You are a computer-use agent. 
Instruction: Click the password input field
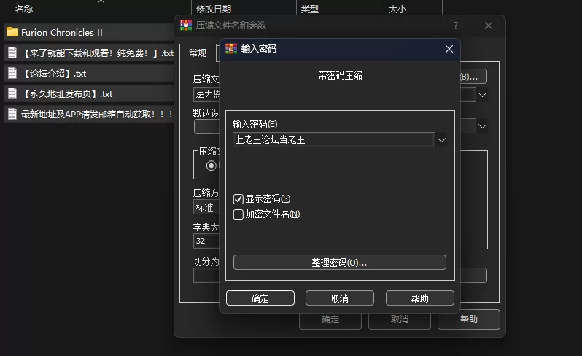pos(334,140)
